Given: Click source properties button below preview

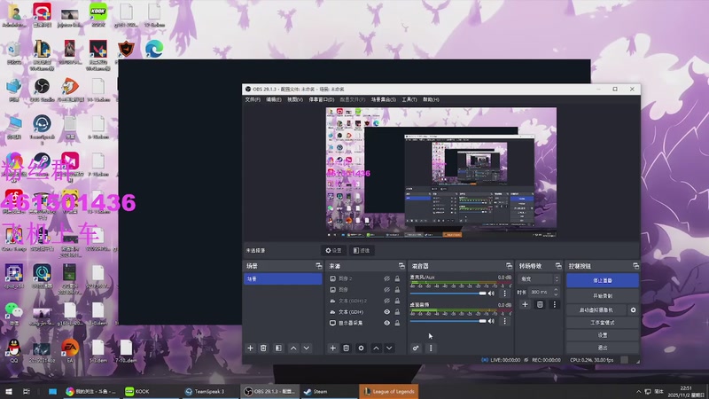Looking at the screenshot, I should tap(334, 250).
